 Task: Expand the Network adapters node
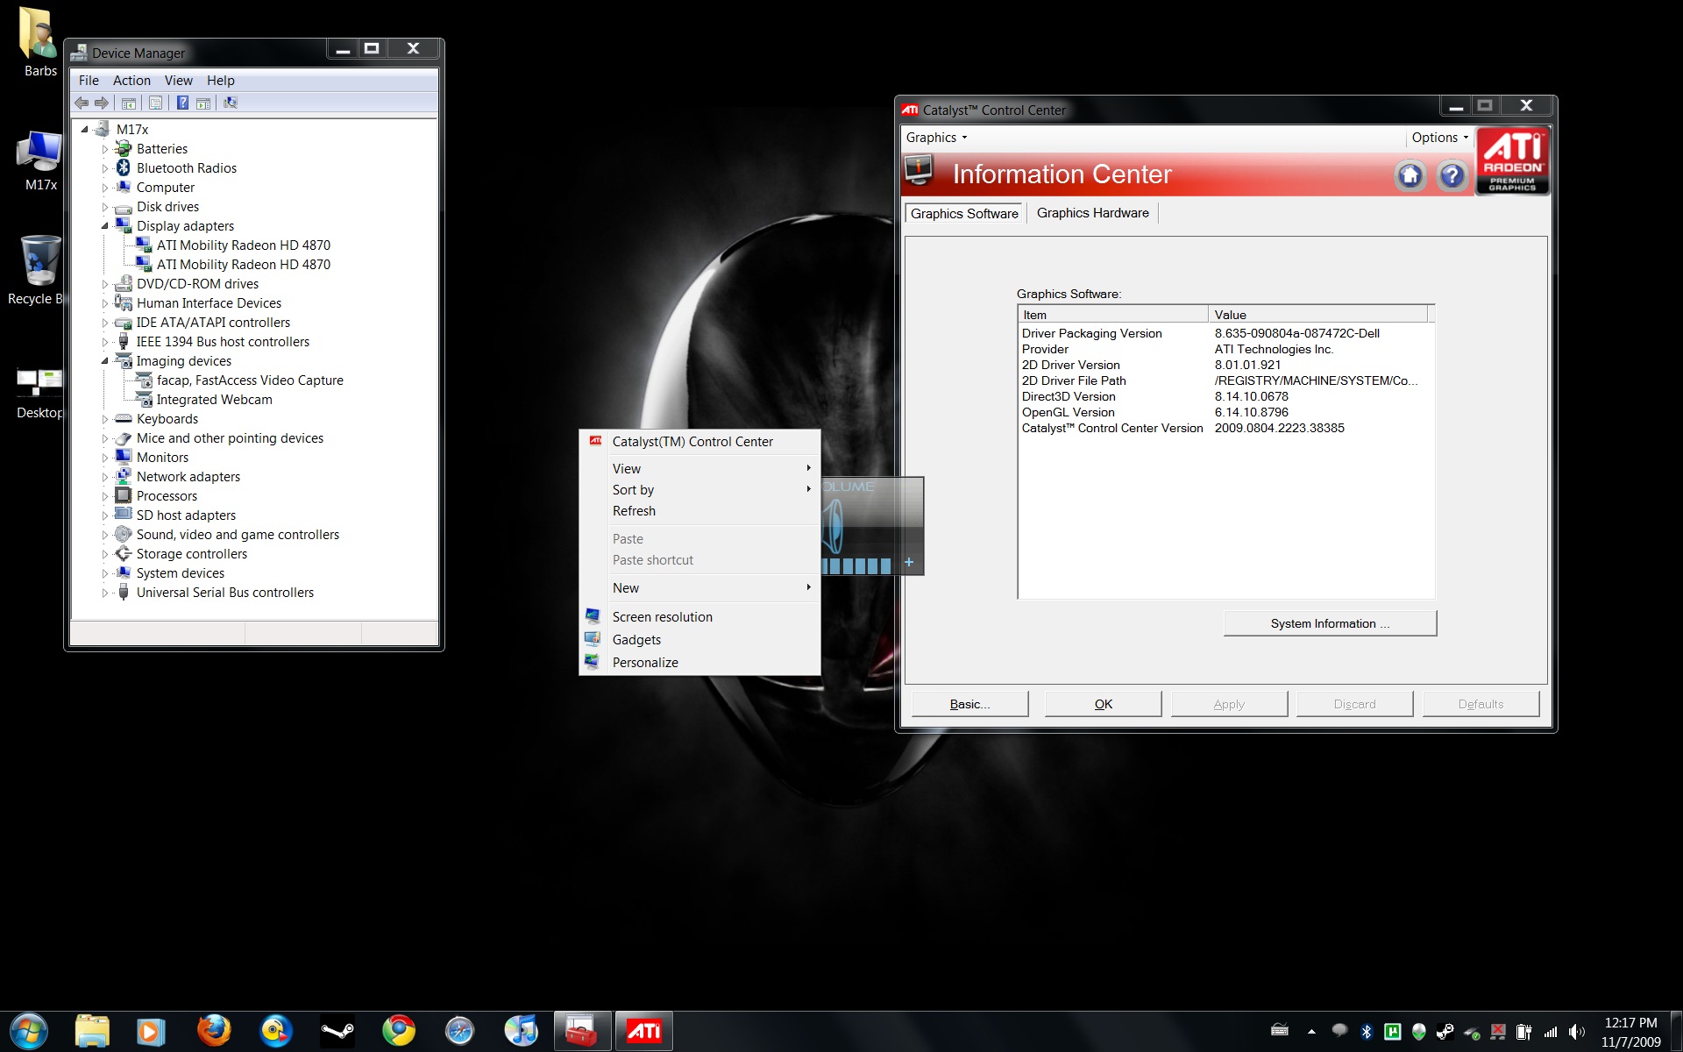(x=105, y=477)
